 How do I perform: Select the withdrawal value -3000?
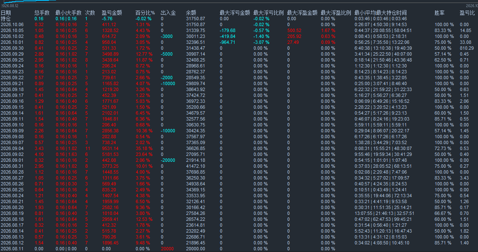(167, 36)
